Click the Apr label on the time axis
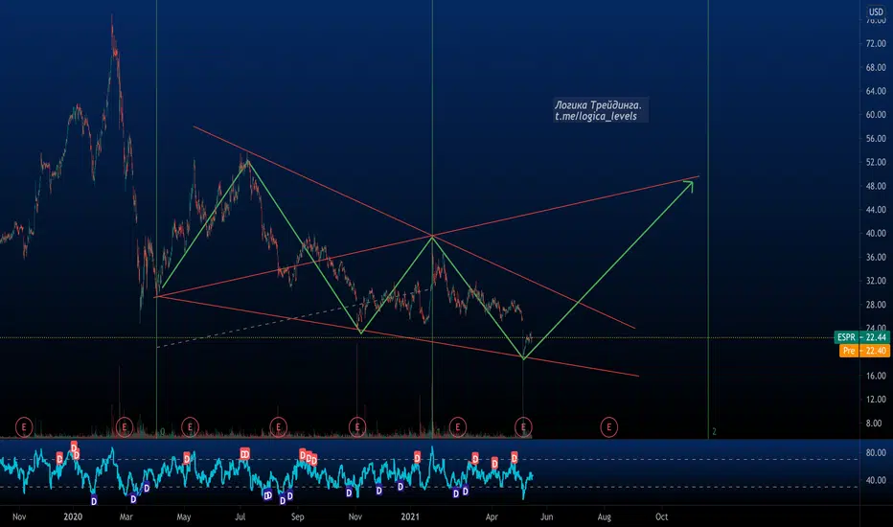Screen dimensions: 893x527 (x=492, y=516)
